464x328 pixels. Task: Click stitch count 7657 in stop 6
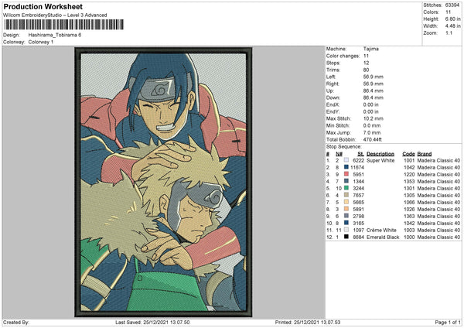(x=358, y=195)
